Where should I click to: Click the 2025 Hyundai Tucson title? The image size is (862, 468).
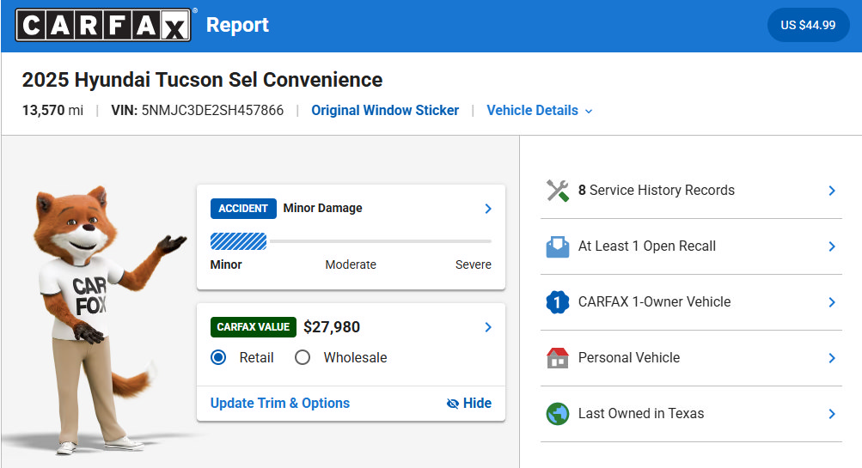pyautogui.click(x=202, y=80)
